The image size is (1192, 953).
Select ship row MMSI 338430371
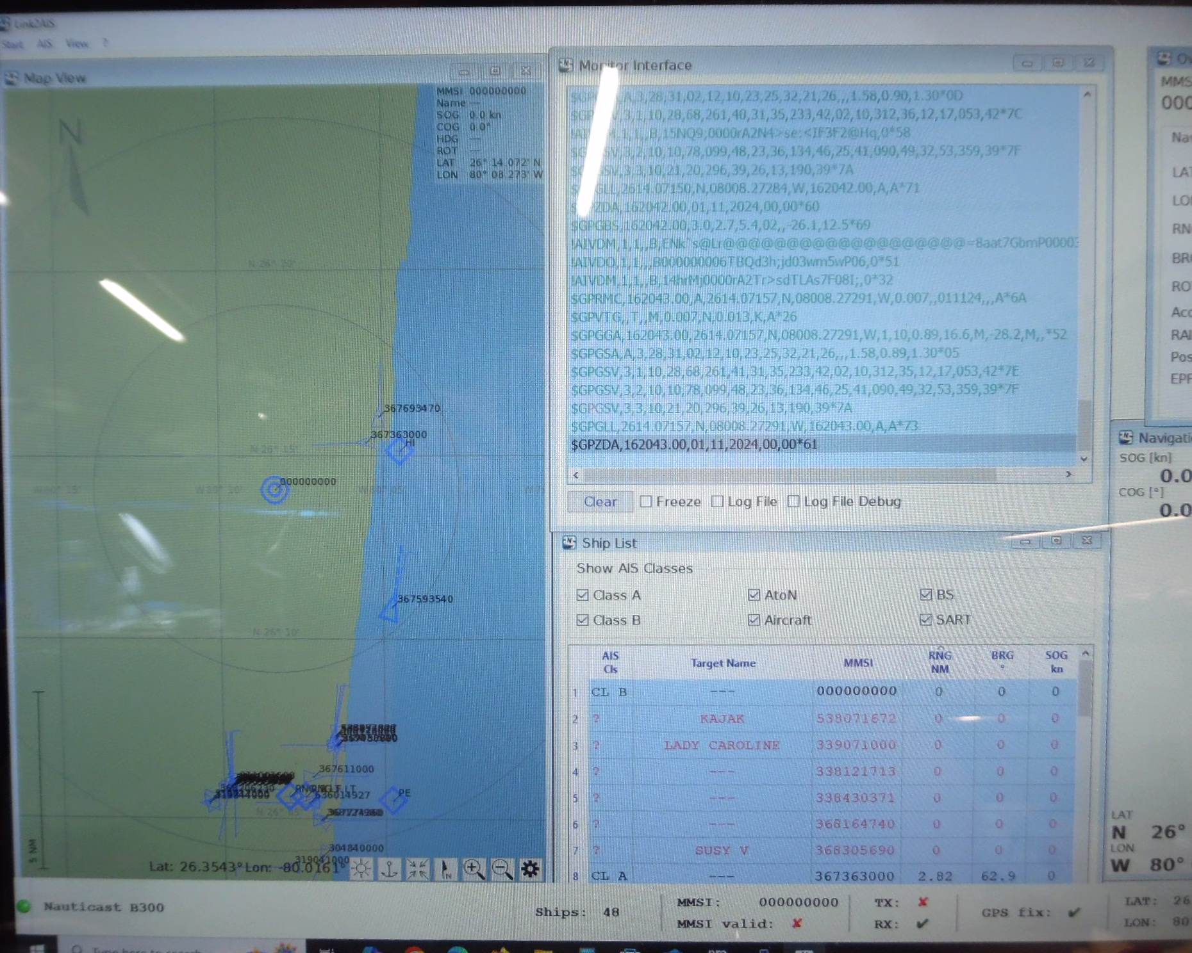click(x=824, y=797)
